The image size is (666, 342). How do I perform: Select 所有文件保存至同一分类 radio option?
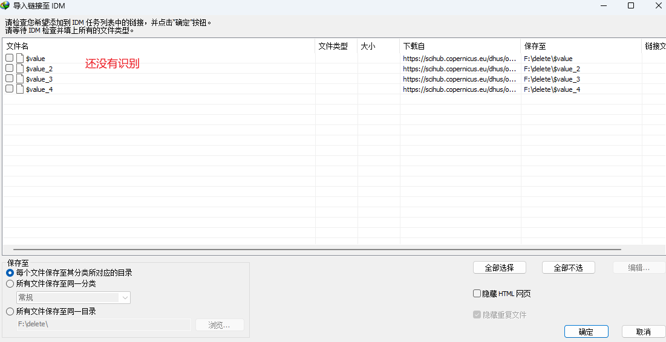point(10,283)
